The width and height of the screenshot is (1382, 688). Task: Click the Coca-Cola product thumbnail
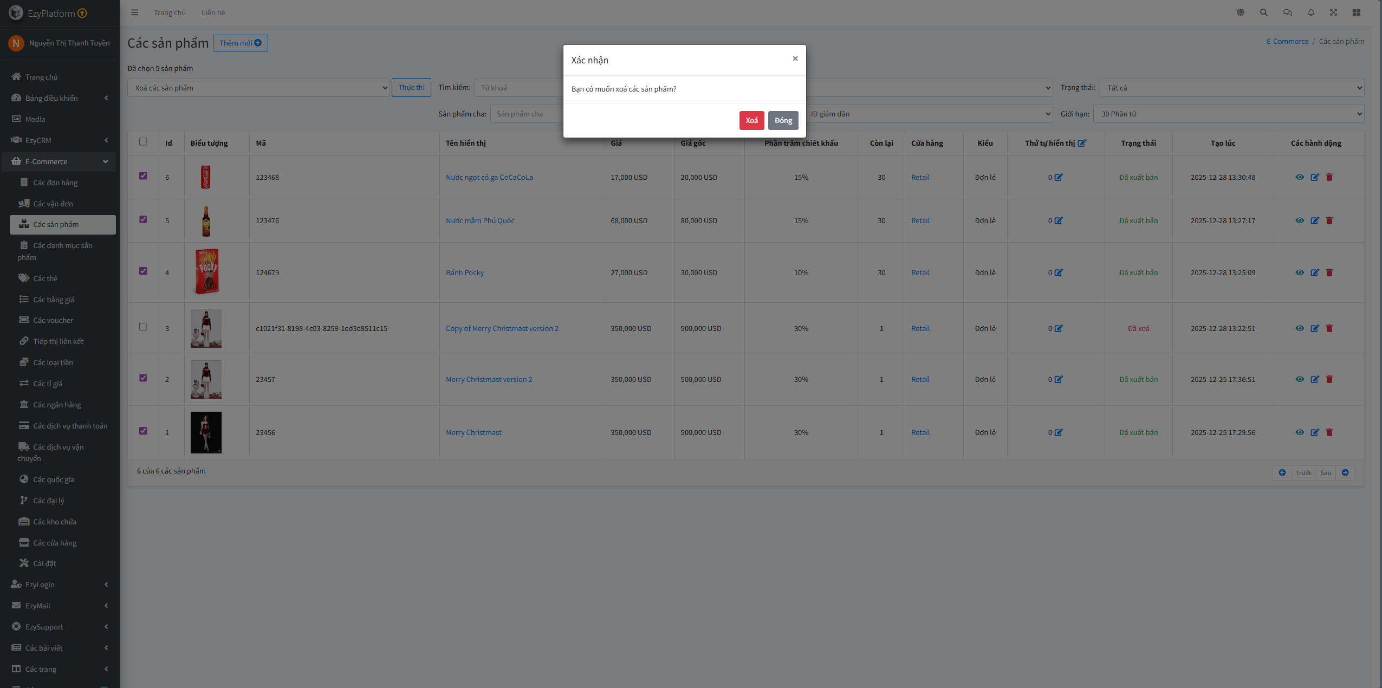pos(205,177)
